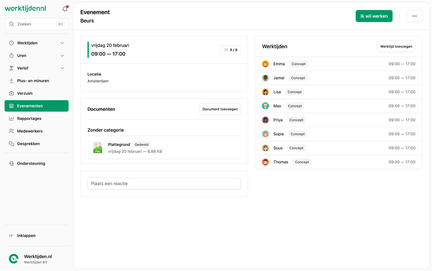Open the Medewerkers overview
The image size is (432, 271).
[x=30, y=131]
